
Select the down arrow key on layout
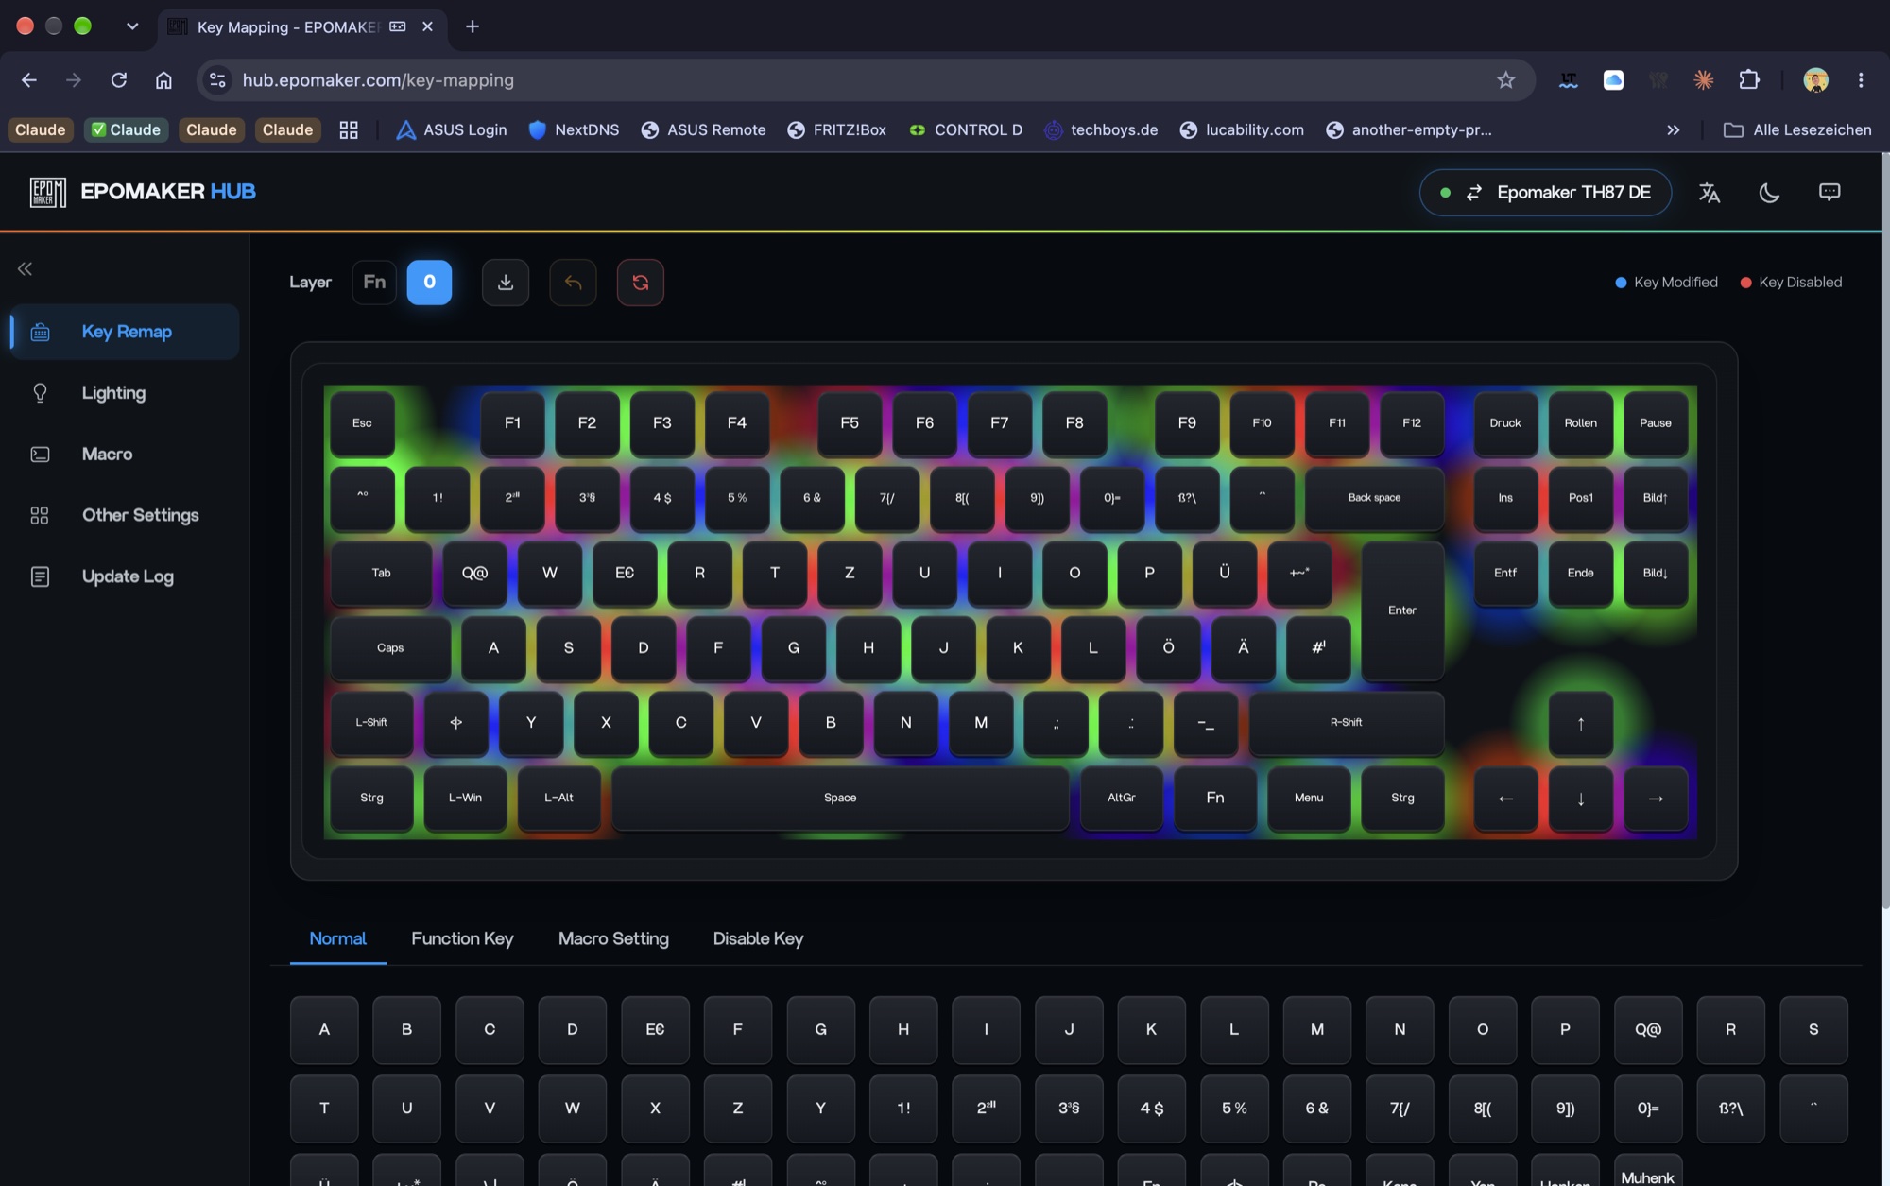point(1580,799)
